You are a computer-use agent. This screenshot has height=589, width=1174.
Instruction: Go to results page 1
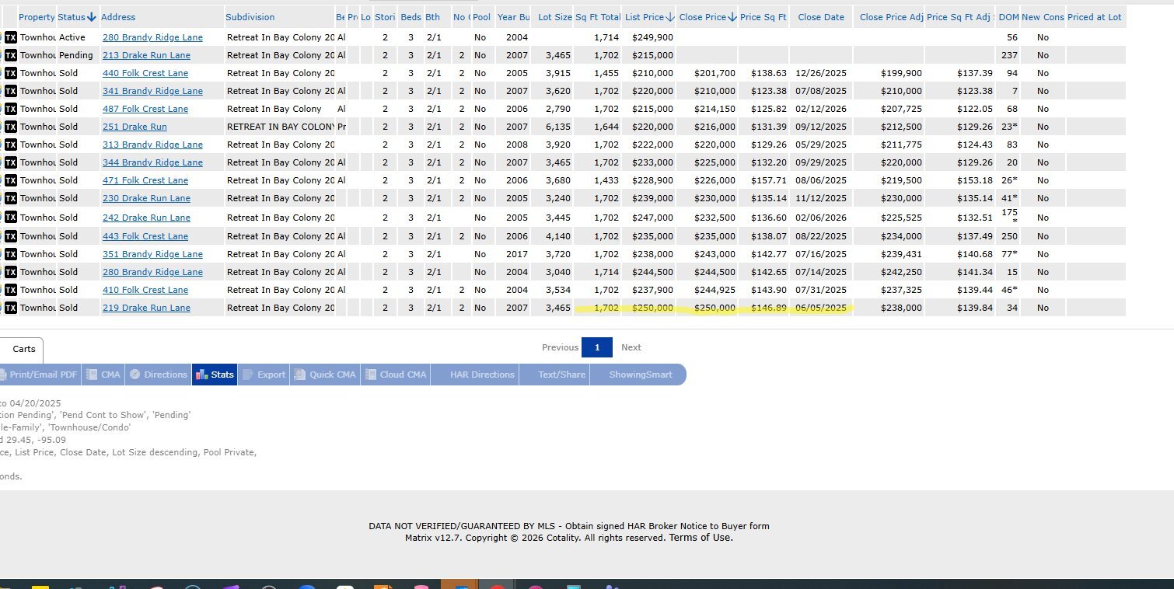pos(597,347)
